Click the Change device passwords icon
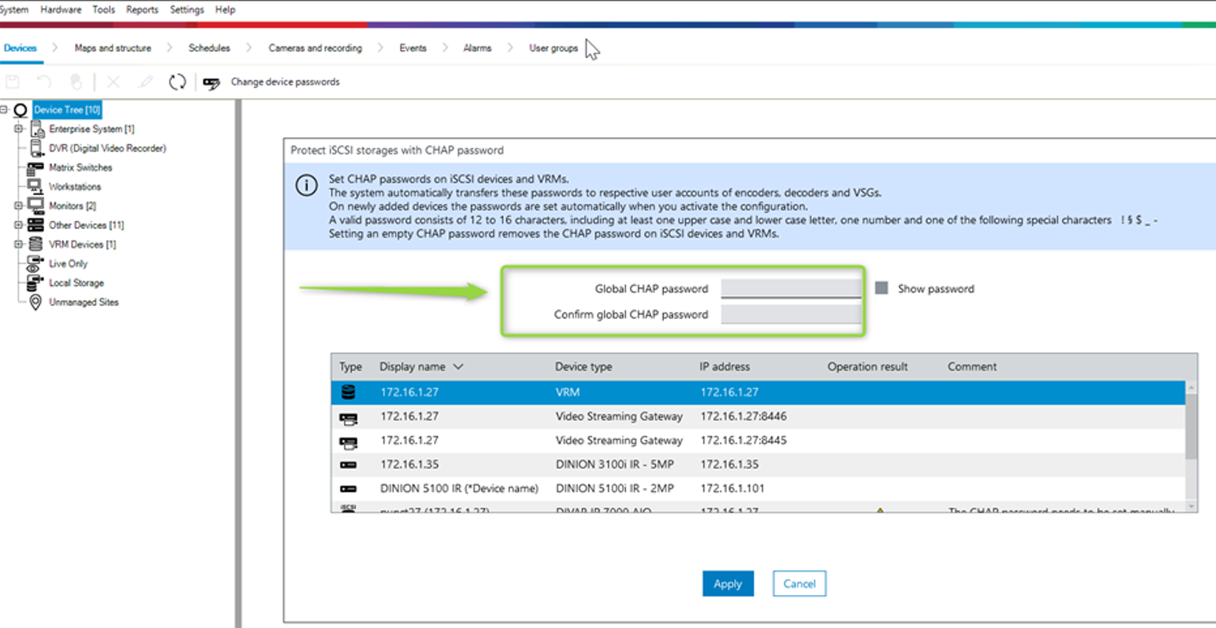The height and width of the screenshot is (628, 1216). [212, 82]
